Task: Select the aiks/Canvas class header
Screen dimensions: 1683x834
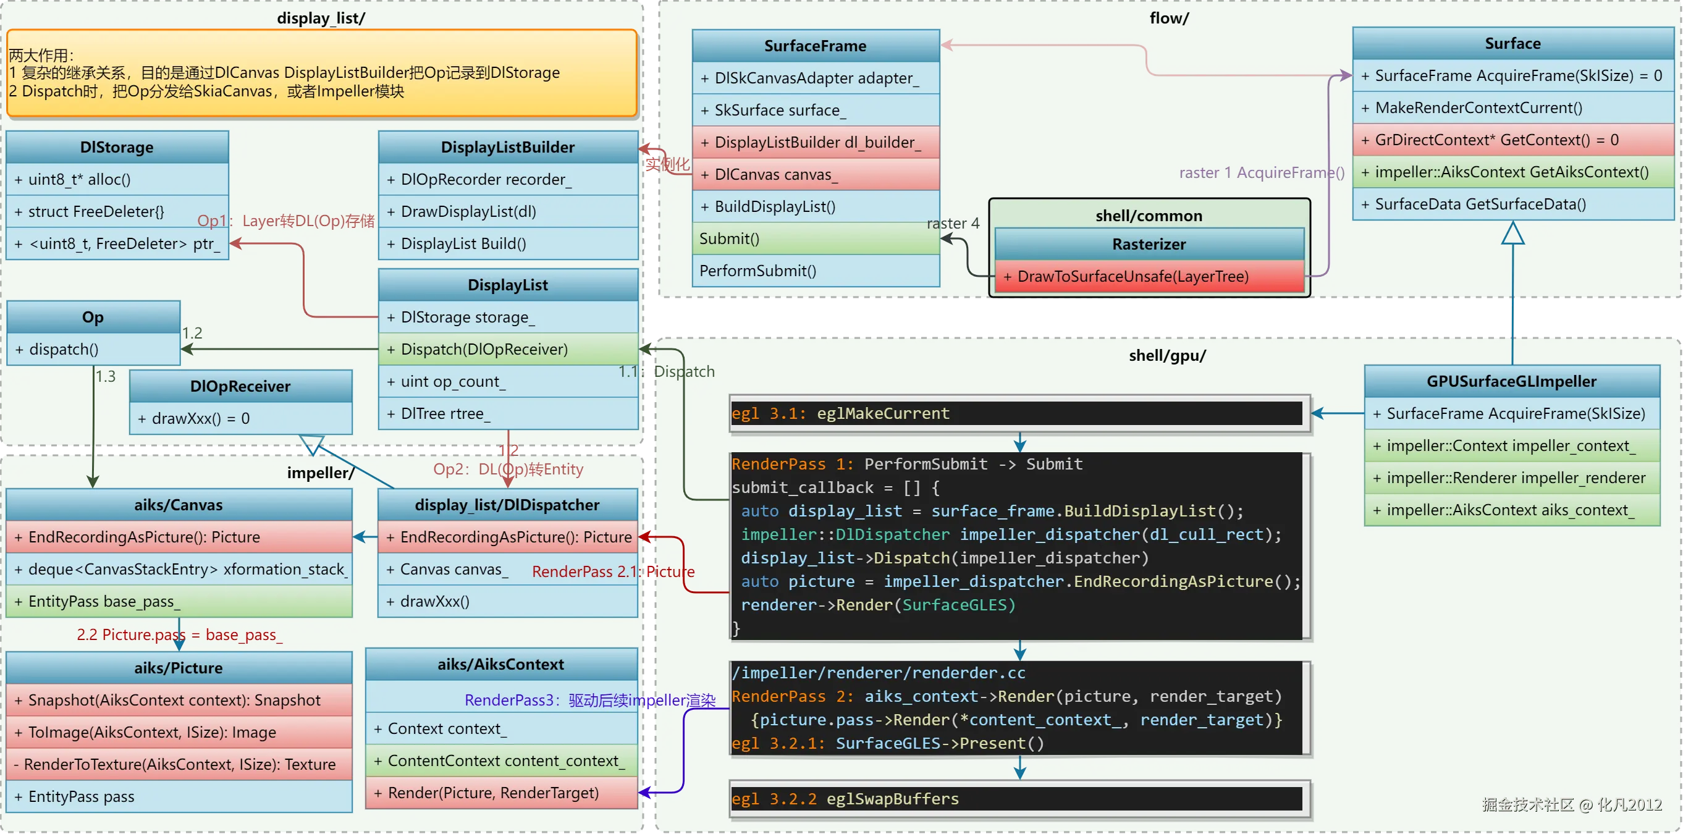Action: 179,505
